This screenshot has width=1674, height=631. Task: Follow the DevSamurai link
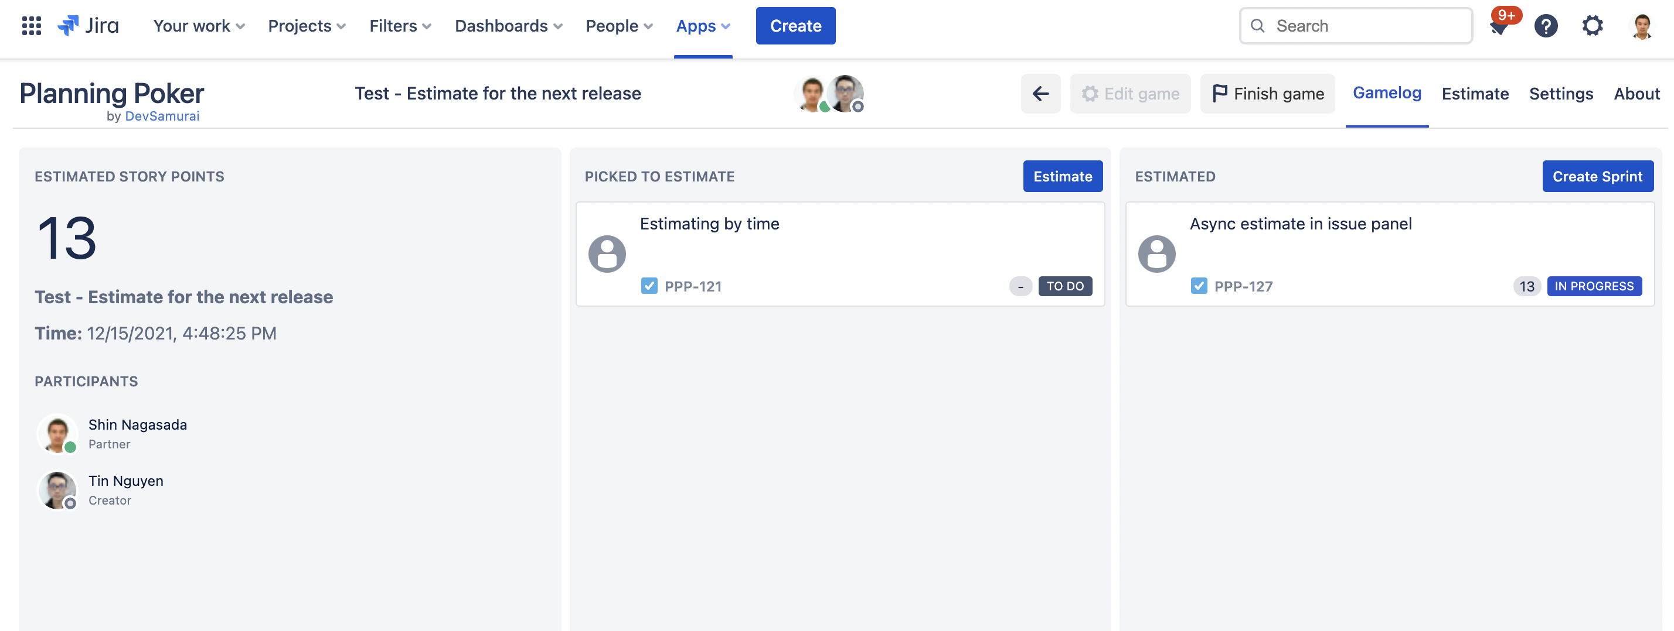click(x=162, y=116)
